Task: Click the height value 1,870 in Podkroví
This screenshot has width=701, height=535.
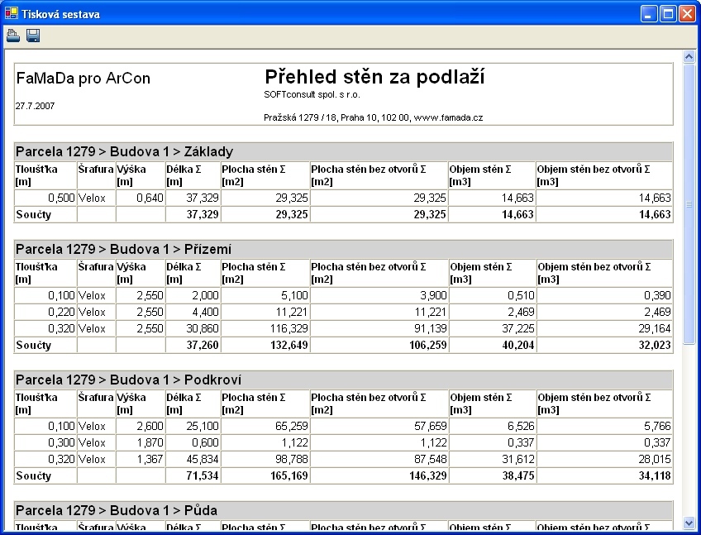Action: point(150,442)
